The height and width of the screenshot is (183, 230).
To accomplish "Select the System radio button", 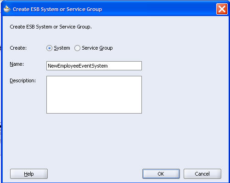I will pos(49,48).
